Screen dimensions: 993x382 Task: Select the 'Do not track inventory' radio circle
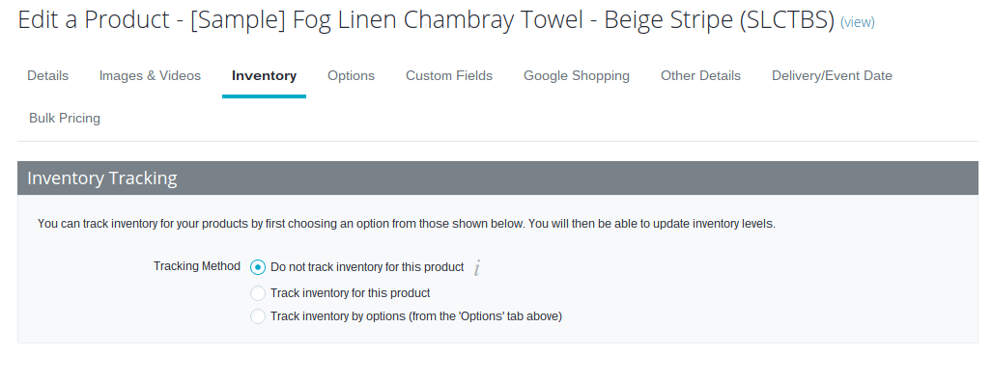pyautogui.click(x=258, y=267)
